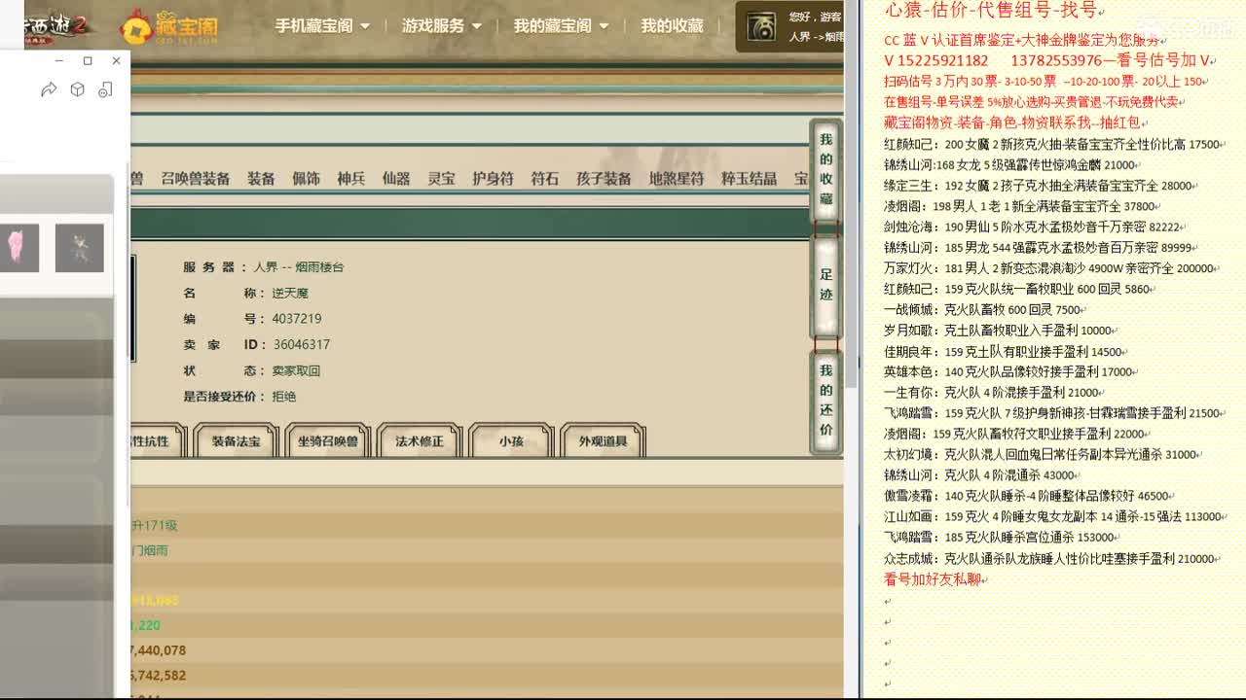Click the 一战倾城 克火队 listing line
The height and width of the screenshot is (700, 1246).
983,310
